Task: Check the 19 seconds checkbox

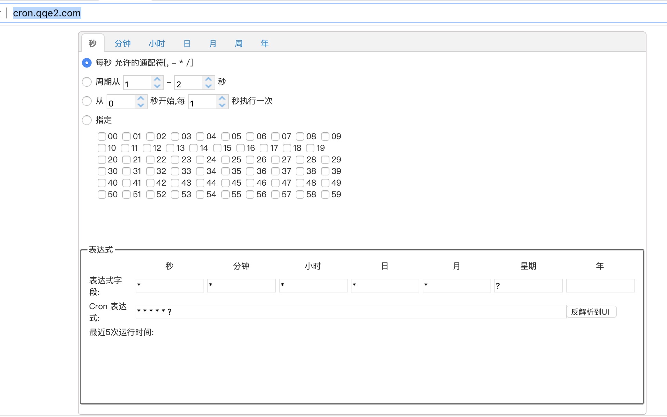Action: pyautogui.click(x=310, y=148)
